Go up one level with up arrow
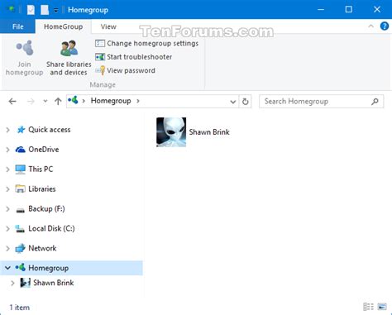Screen dimensions: 392x315 [x=58, y=102]
